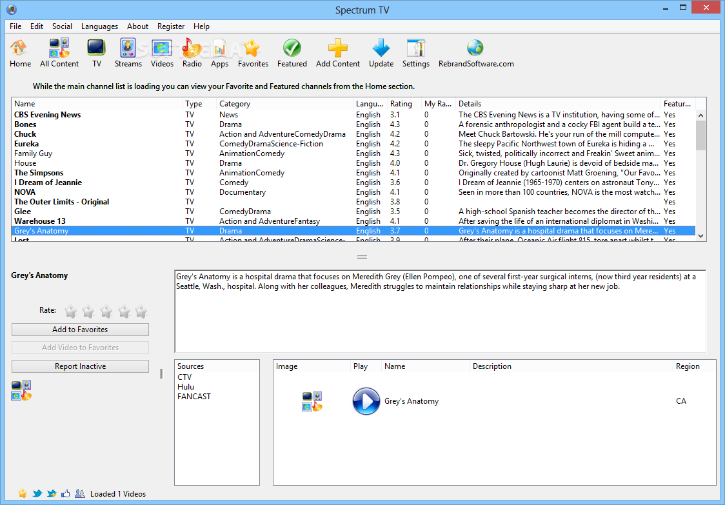Sort channel list by Details column
725x505 pixels.
pos(558,104)
